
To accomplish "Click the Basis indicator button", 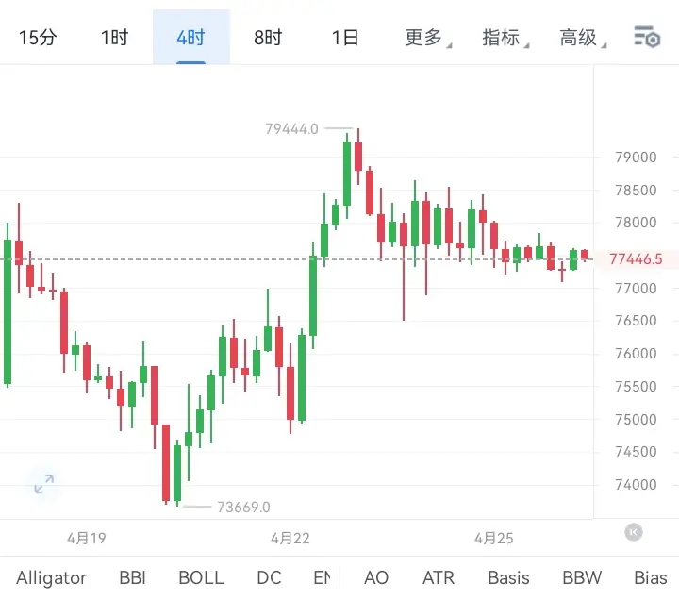I will [x=508, y=577].
